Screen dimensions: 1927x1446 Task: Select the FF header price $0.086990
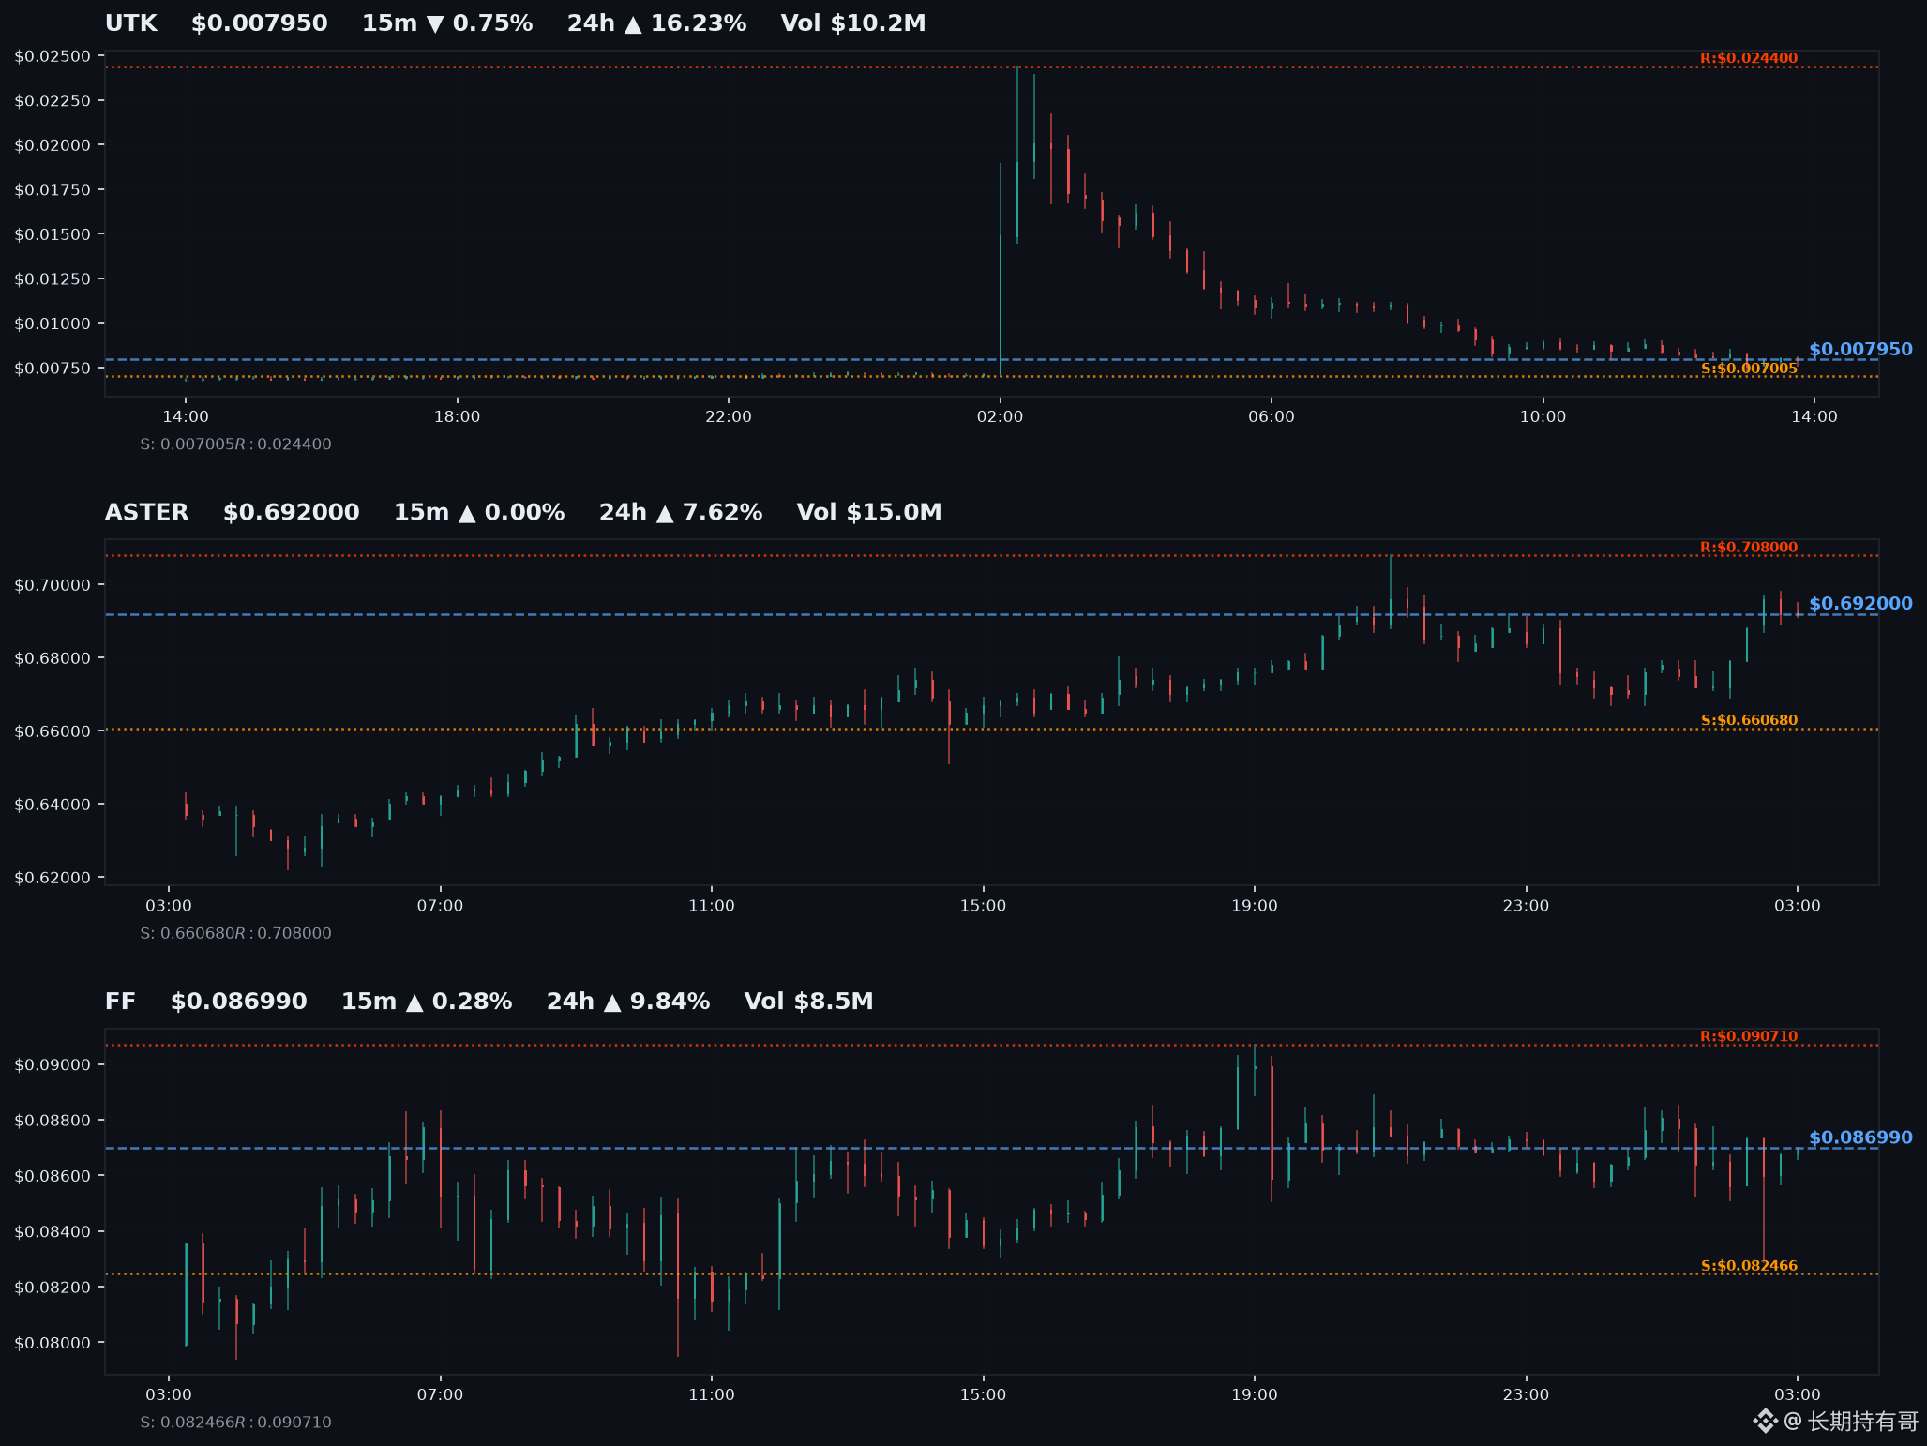[239, 1002]
